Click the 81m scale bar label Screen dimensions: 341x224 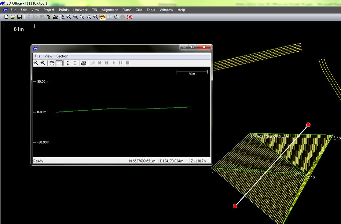pos(19,29)
